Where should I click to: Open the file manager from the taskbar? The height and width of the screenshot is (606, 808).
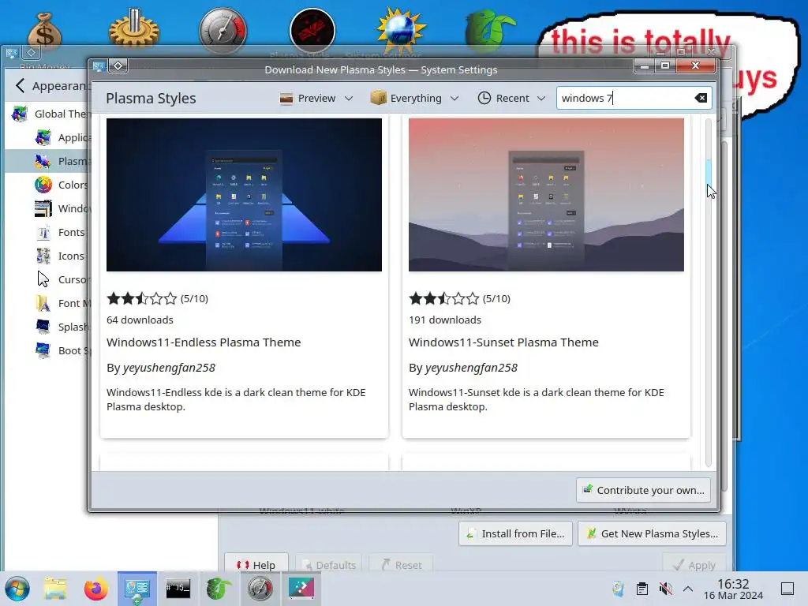pyautogui.click(x=55, y=589)
